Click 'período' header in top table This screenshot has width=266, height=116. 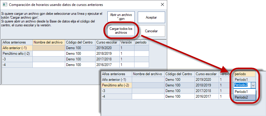142,42
